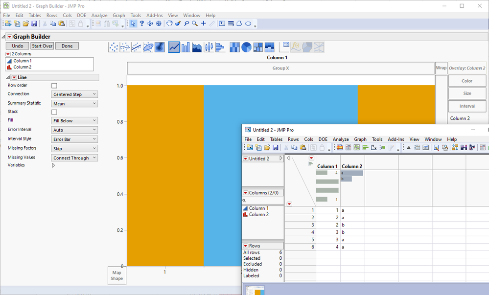The height and width of the screenshot is (295, 489).
Task: Select the Line of Fit element icon
Action: click(x=136, y=47)
